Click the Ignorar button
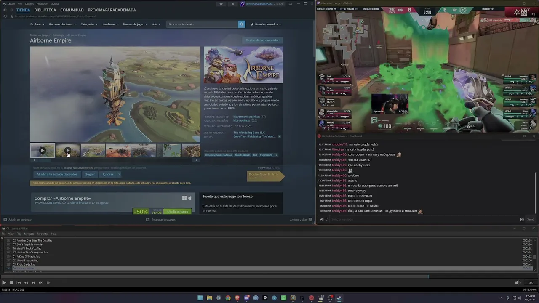Screen dimensions: 539x303 point(108,174)
